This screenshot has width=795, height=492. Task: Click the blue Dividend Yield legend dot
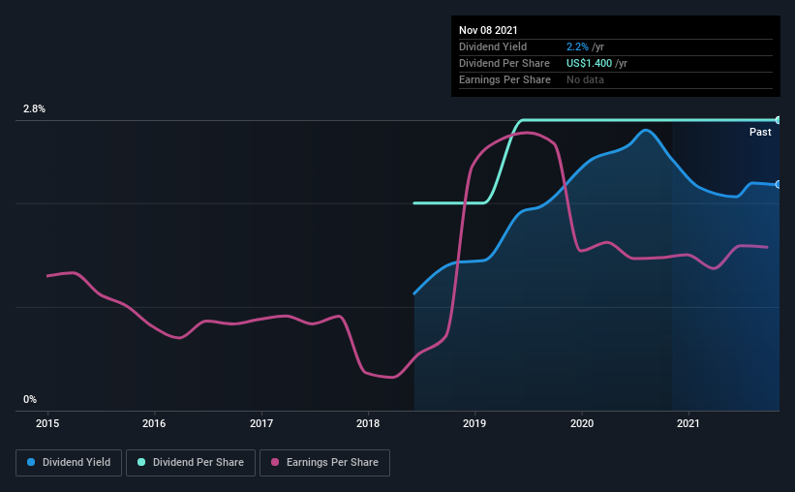point(31,462)
